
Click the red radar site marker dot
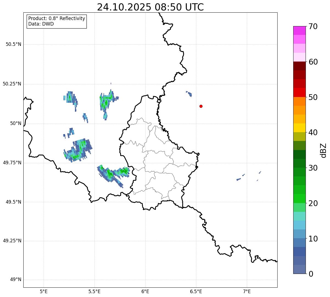[201, 106]
